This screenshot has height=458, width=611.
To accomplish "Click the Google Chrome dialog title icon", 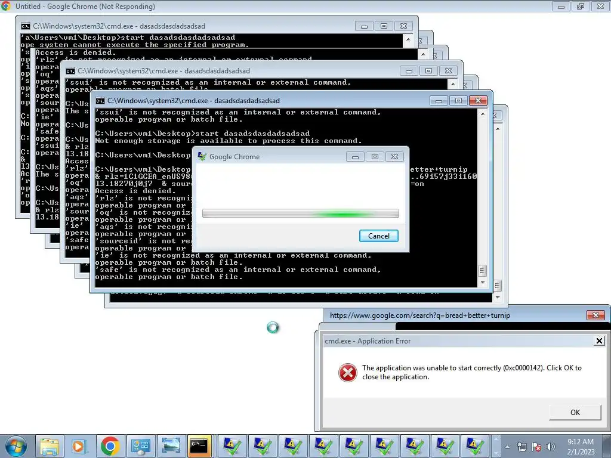I will [x=202, y=157].
